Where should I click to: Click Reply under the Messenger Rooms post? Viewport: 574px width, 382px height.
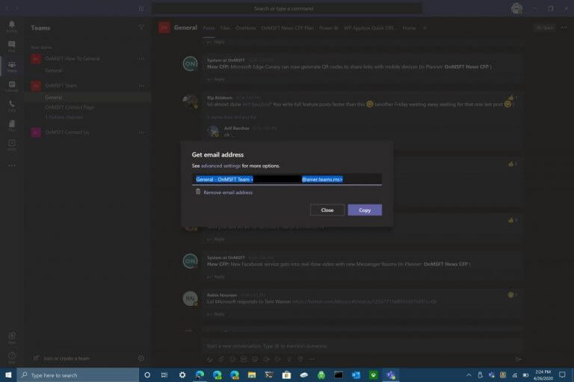pos(216,277)
